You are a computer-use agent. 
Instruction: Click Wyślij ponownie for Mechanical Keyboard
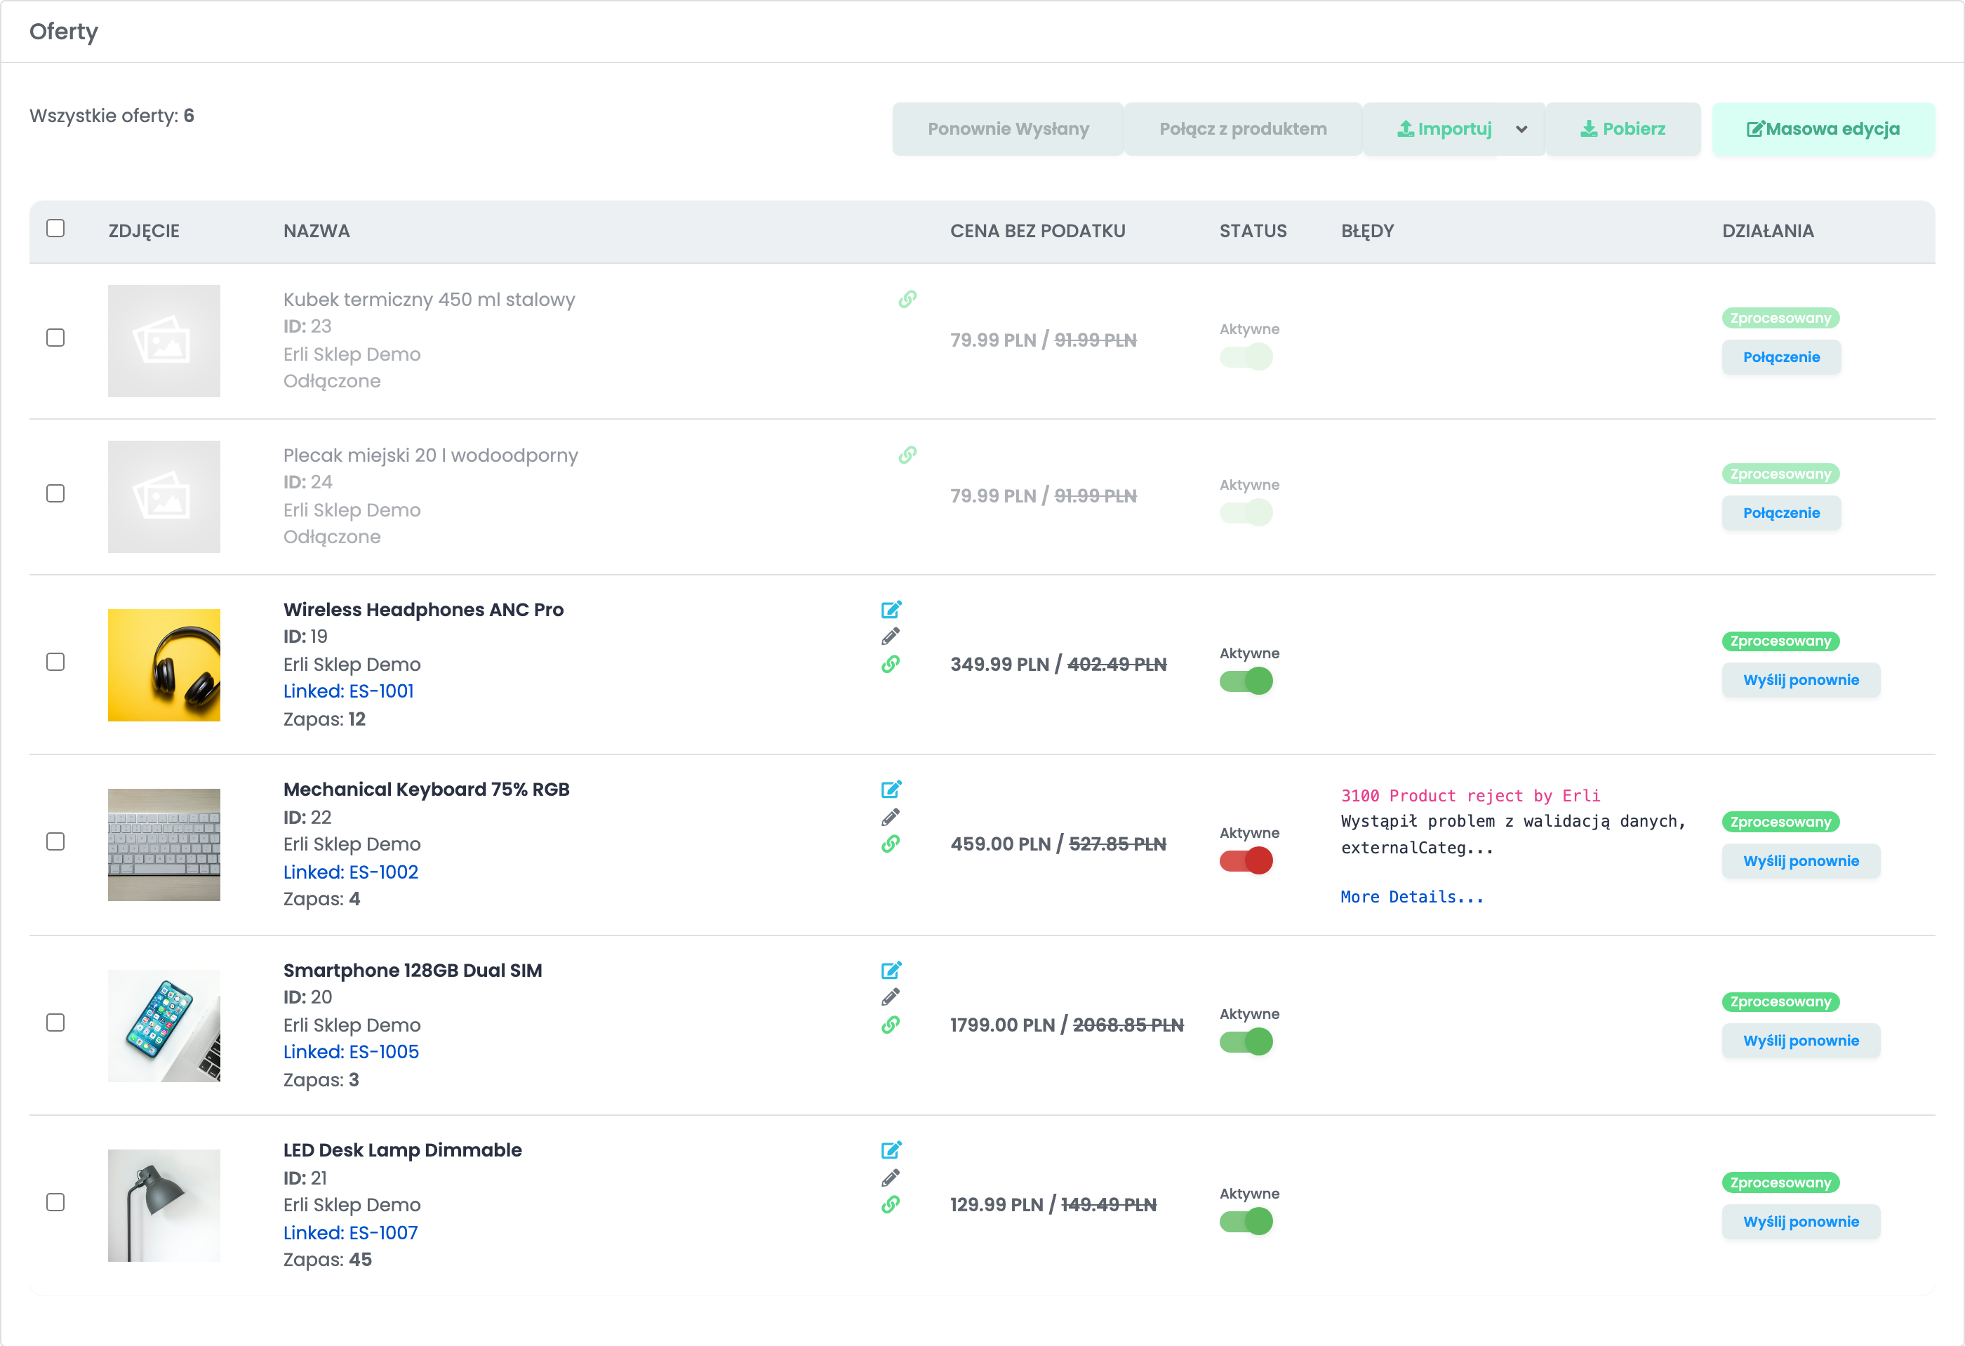point(1801,860)
